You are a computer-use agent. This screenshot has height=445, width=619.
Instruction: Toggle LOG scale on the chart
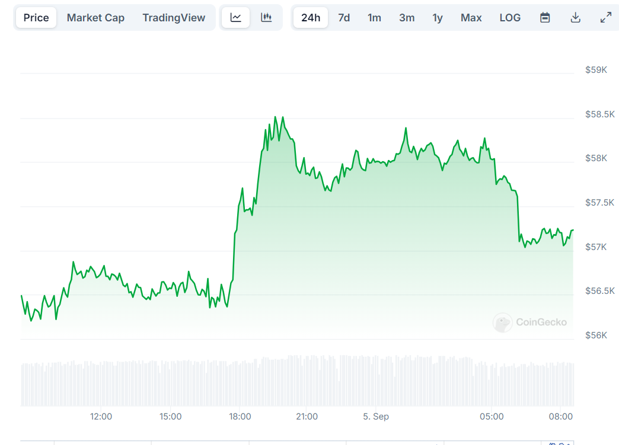pyautogui.click(x=510, y=17)
